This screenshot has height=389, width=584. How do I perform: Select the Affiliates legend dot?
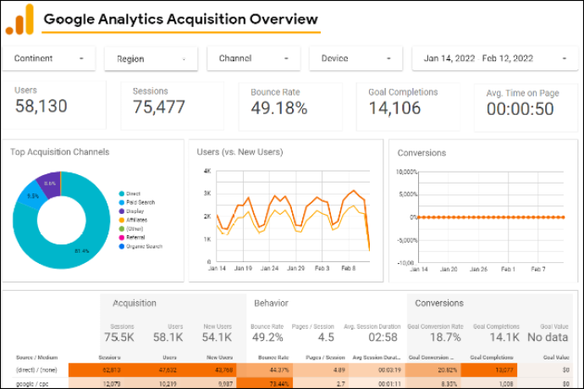pos(121,220)
